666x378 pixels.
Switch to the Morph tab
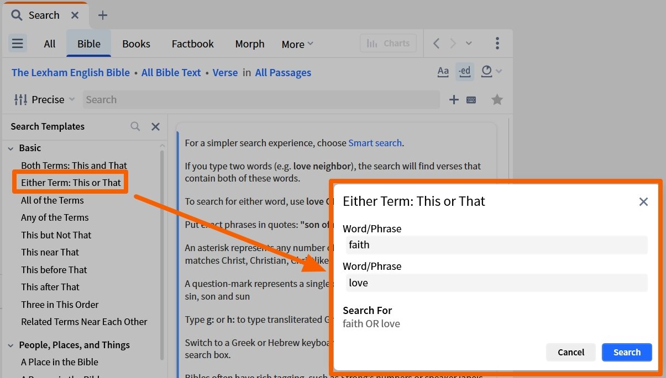point(250,44)
